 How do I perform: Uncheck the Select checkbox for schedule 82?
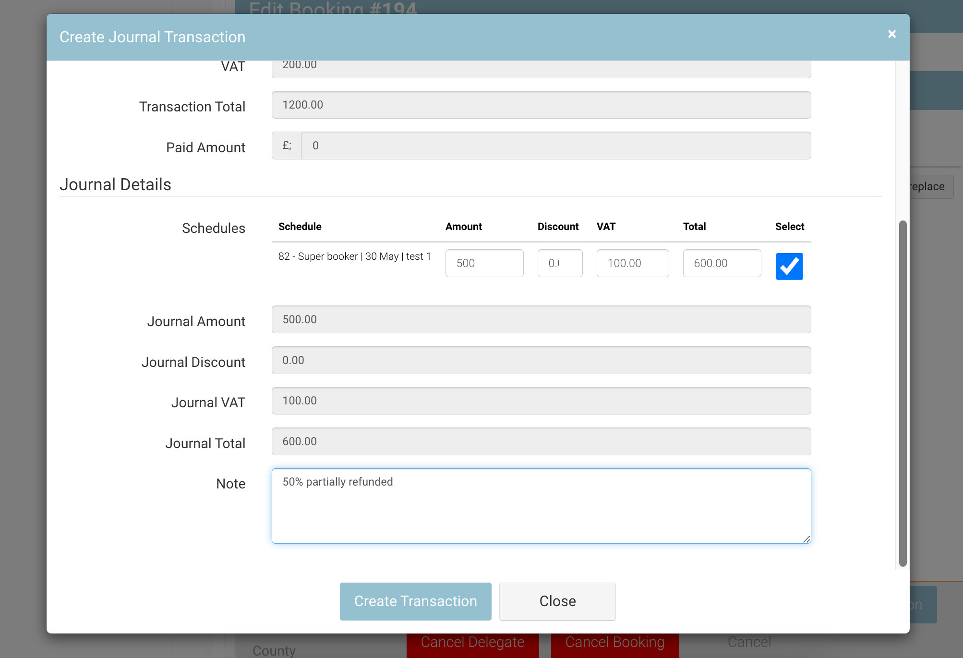point(789,266)
